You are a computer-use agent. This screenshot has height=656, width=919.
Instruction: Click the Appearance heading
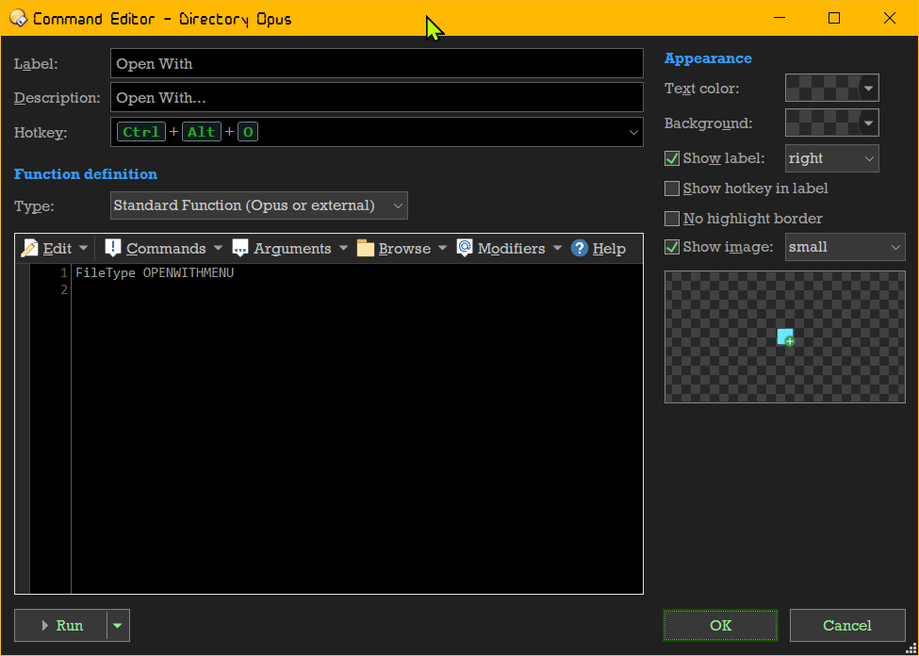708,58
